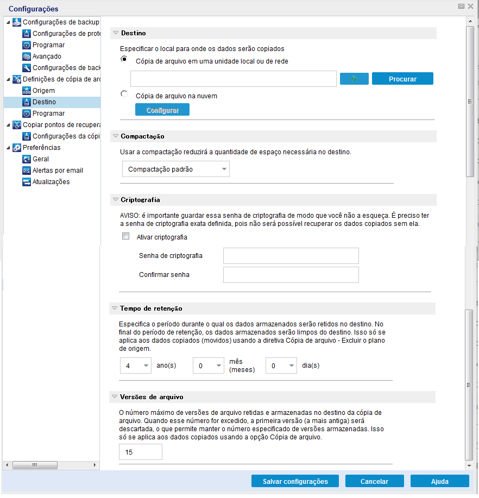This screenshot has height=498, width=479.
Task: Open the ano(s) retention dropdown
Action: coord(136,366)
